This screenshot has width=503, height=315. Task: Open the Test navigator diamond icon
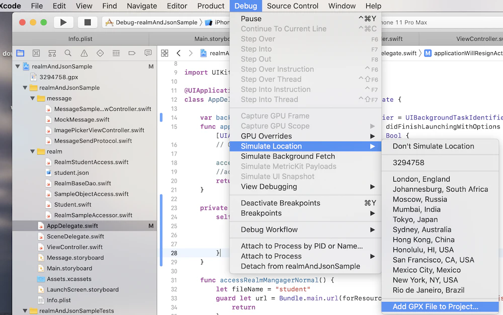point(100,53)
